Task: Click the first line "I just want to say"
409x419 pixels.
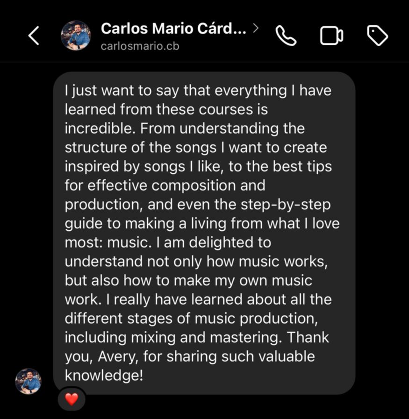Action: click(122, 90)
